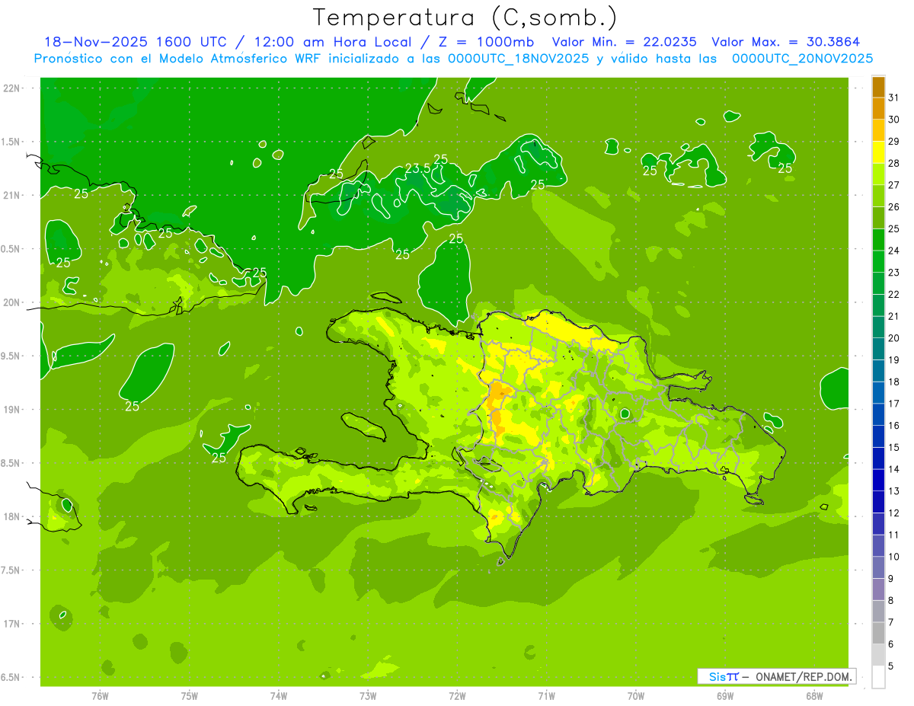Screen dimensions: 914x706
Task: Click the legend number "12"
Action: coord(894,513)
